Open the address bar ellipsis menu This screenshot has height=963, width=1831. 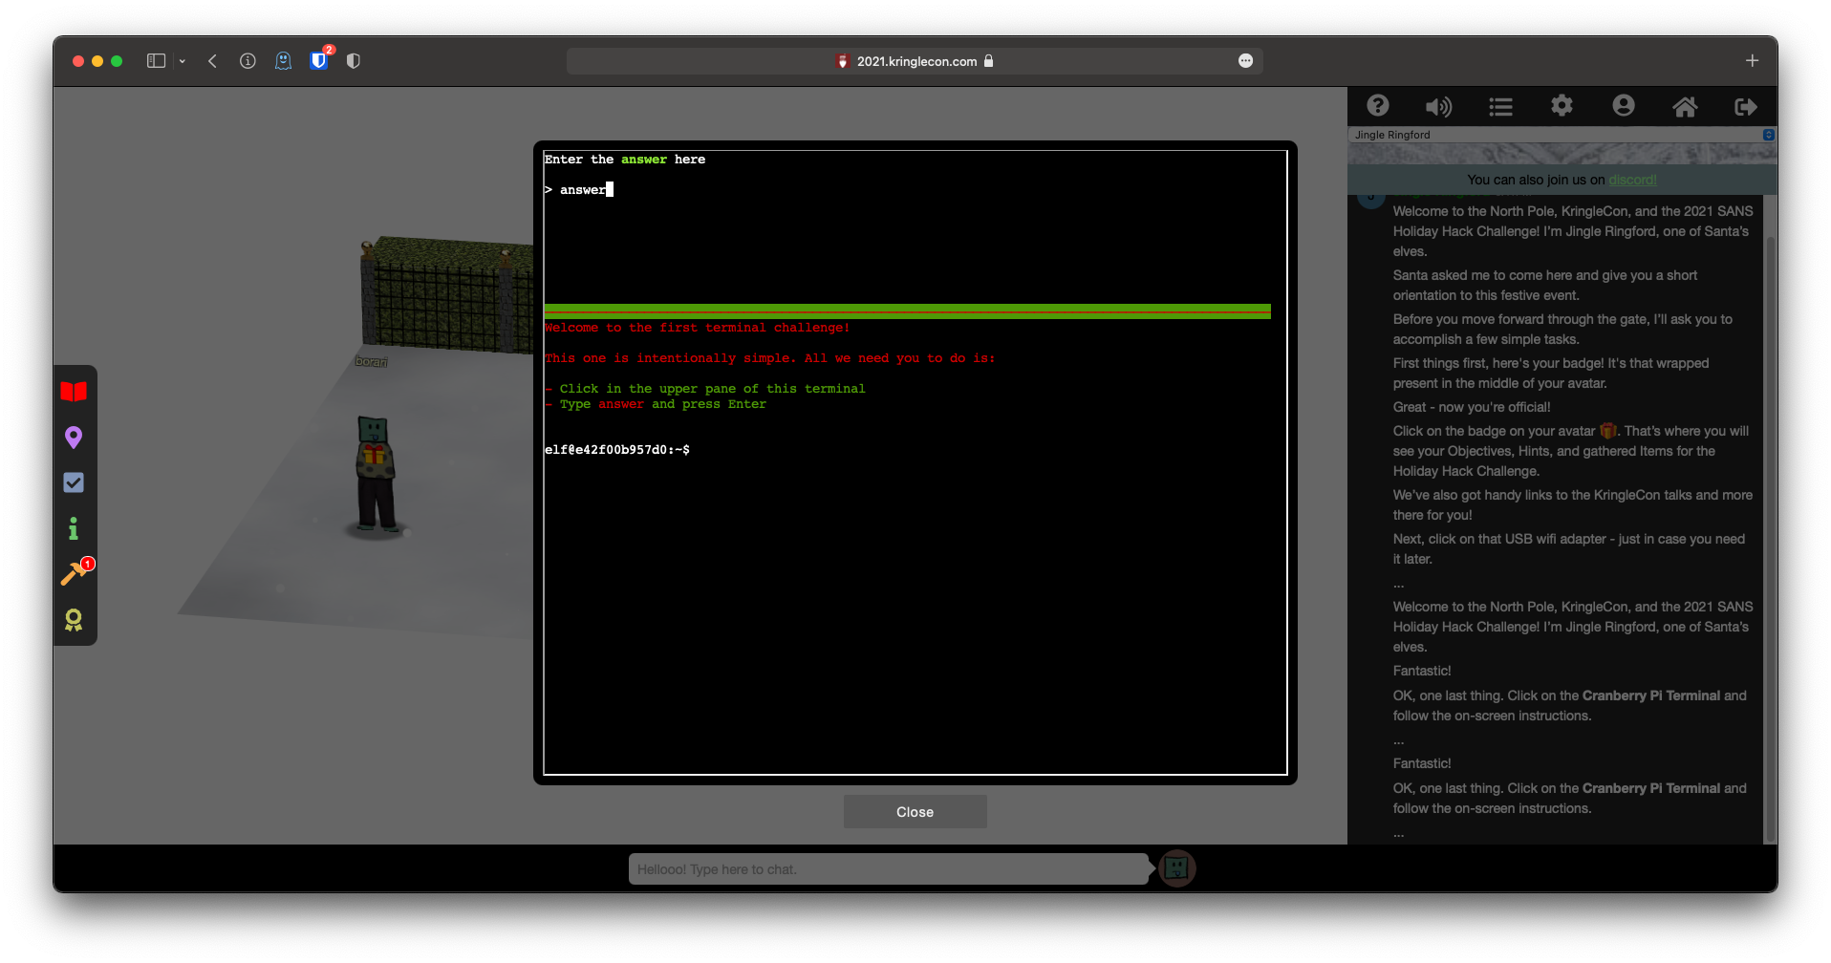coord(1245,61)
